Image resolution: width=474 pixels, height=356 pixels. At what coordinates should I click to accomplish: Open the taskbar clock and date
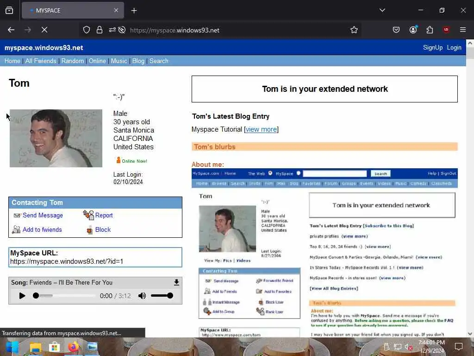pyautogui.click(x=432, y=347)
